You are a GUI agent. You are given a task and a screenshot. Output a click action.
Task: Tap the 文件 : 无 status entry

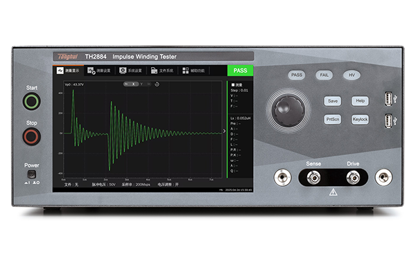click(x=71, y=184)
